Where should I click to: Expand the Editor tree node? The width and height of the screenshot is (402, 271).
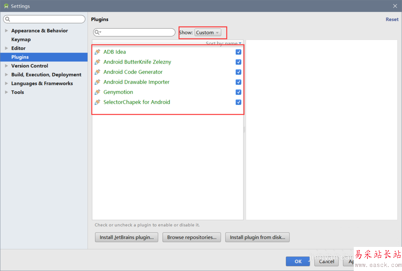tap(6, 48)
